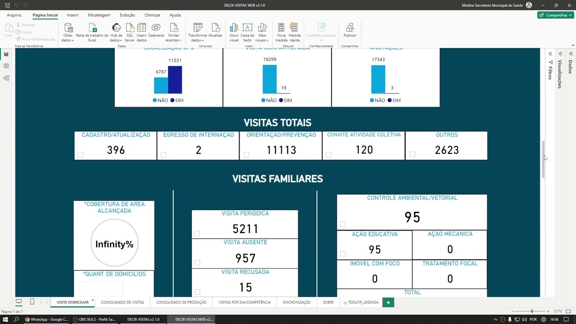Viewport: 576px width, 324px height.
Task: Click the vertical report scrollbar
Action: click(543, 159)
